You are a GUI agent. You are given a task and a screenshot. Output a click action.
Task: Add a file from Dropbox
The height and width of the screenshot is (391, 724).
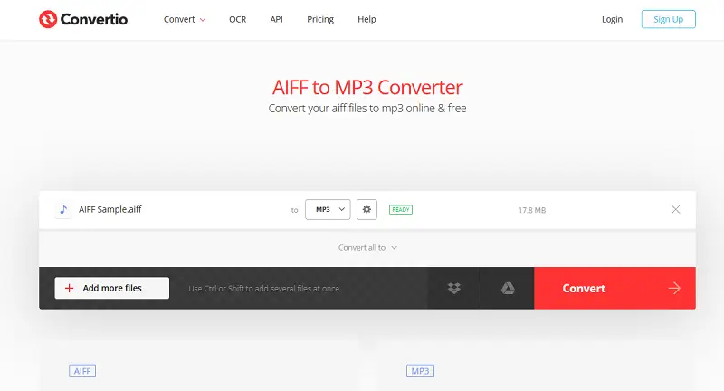pyautogui.click(x=454, y=288)
